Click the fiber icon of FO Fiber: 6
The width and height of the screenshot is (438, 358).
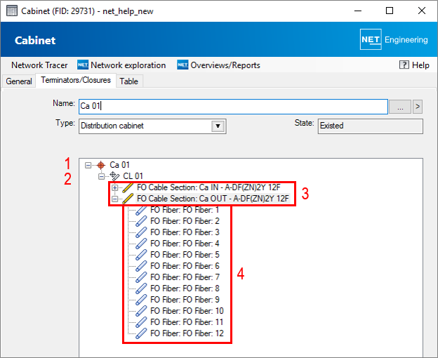point(141,266)
